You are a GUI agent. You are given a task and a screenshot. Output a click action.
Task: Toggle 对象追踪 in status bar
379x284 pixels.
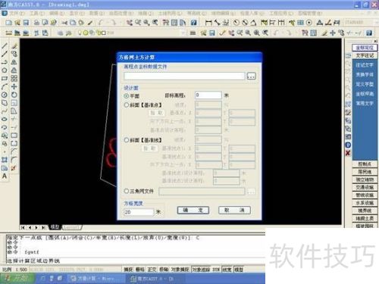201,270
